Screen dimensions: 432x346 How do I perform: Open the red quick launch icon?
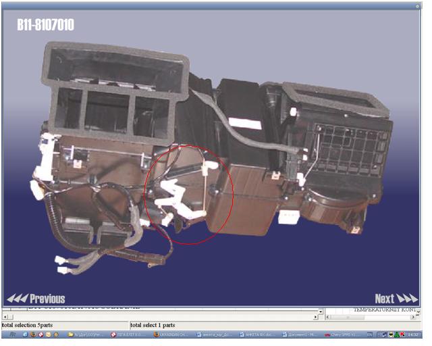[40, 335]
